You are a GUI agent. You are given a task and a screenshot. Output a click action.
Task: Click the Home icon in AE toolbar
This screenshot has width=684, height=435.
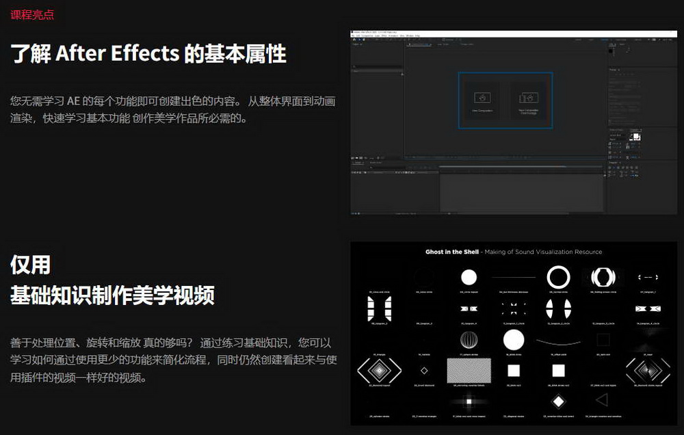354,40
